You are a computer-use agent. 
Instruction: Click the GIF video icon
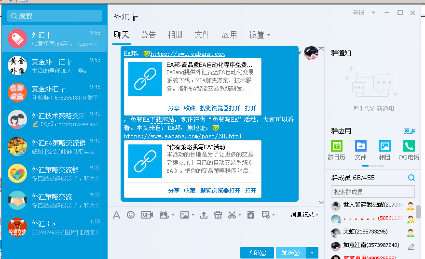pos(147,215)
